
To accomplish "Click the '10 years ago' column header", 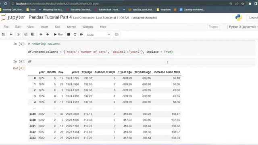I will coord(143,72).
